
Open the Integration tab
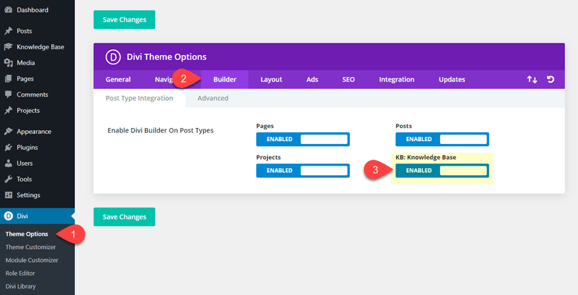(397, 79)
